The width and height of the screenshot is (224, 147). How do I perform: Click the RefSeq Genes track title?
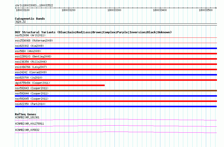click(25, 114)
